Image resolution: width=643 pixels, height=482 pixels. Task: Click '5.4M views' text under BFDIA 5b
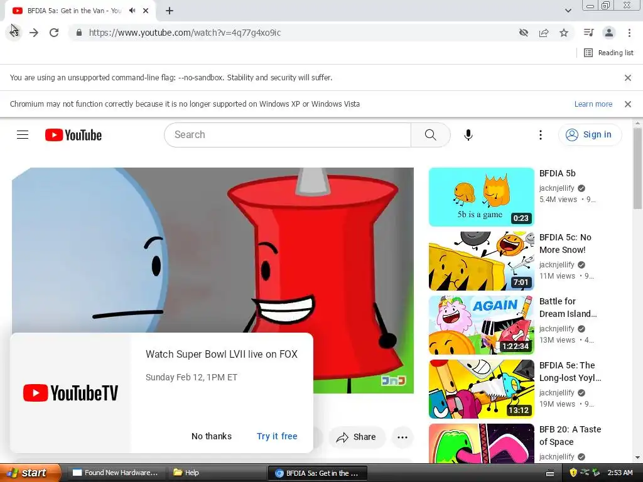point(558,200)
